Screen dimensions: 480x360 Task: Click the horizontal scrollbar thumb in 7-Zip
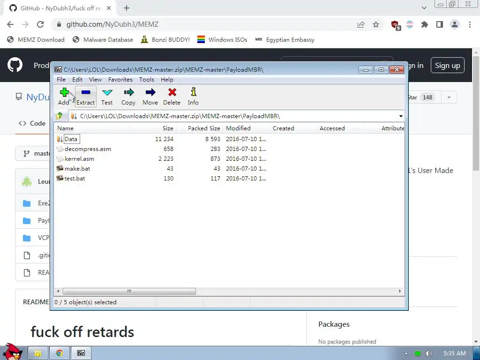129,291
